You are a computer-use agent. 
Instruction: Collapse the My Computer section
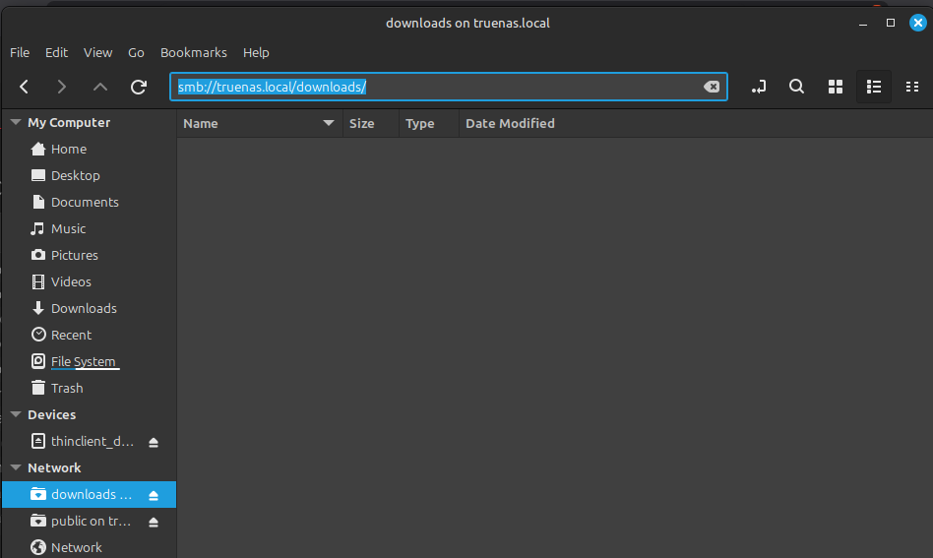(x=16, y=123)
